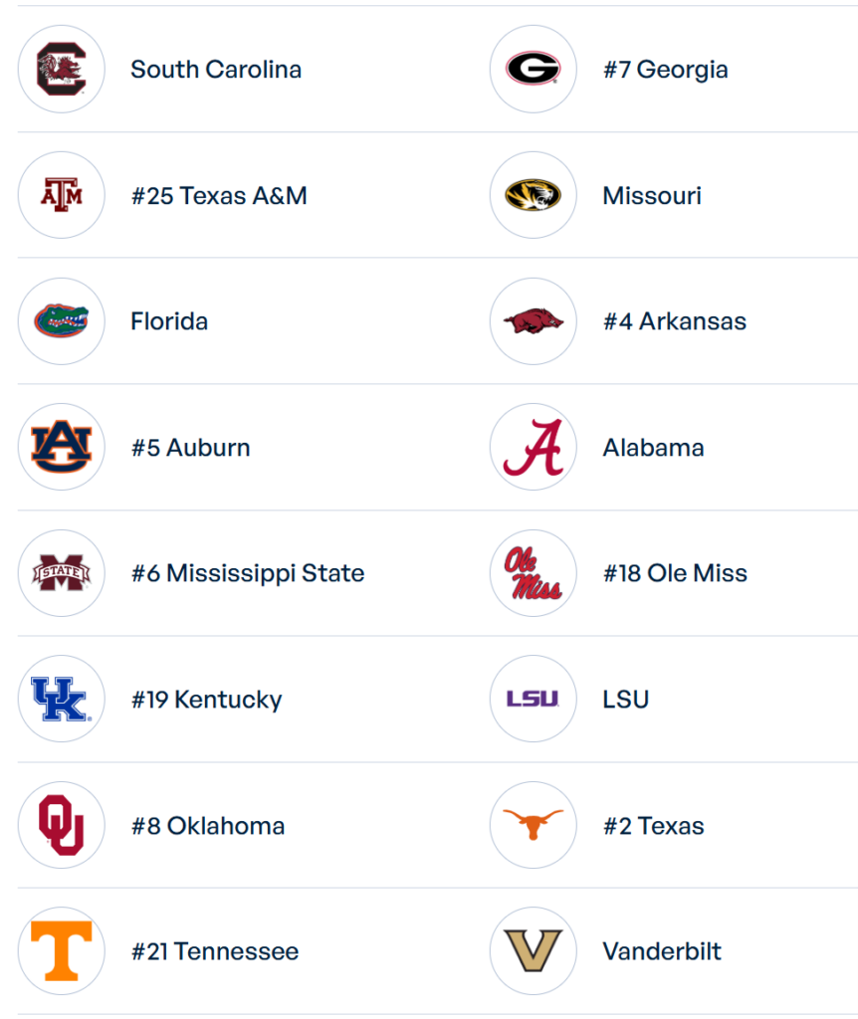Open the #2 Texas team link

click(x=653, y=826)
